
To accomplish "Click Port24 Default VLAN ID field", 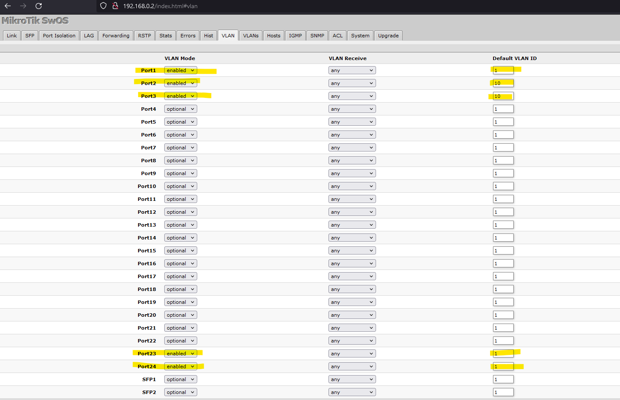I will click(503, 367).
